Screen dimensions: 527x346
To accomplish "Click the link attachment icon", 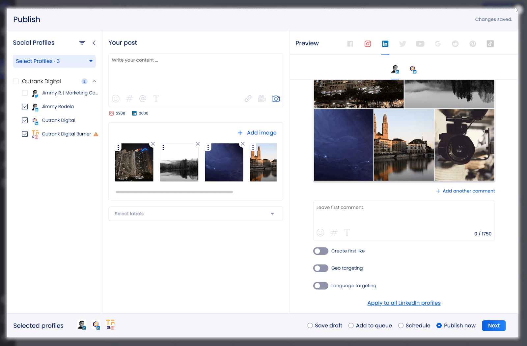I will [x=248, y=99].
